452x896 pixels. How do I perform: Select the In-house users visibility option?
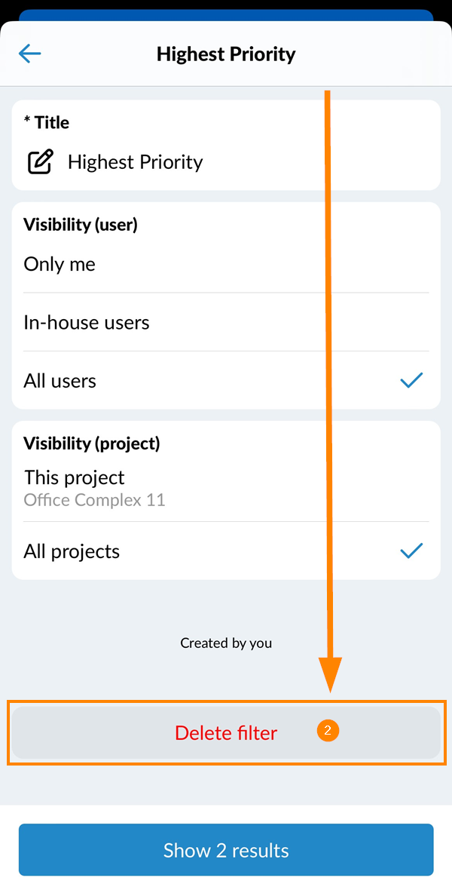pyautogui.click(x=226, y=322)
